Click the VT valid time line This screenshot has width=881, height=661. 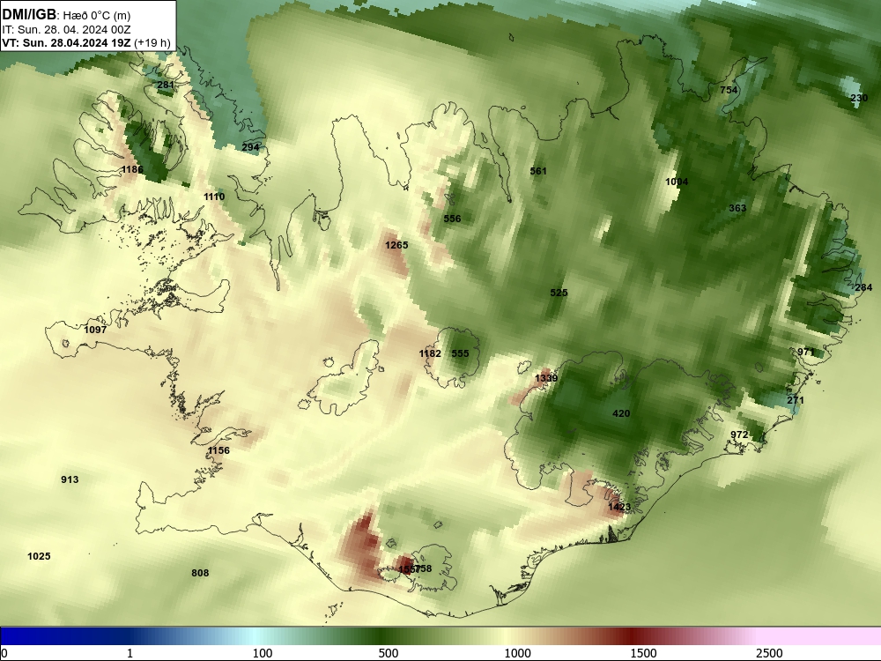(x=86, y=42)
